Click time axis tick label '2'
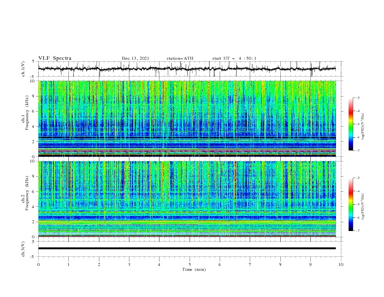Image resolution: width=384 pixels, height=297 pixels. pyautogui.click(x=99, y=264)
